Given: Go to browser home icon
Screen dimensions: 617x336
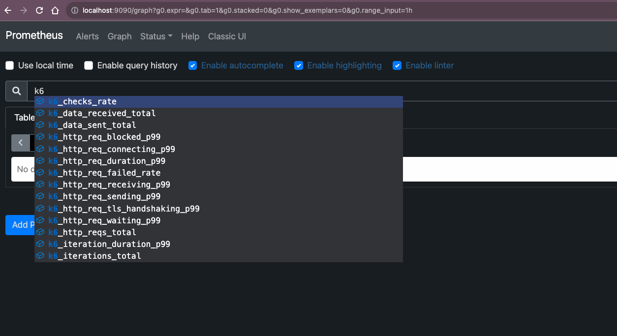Looking at the screenshot, I should 55,10.
